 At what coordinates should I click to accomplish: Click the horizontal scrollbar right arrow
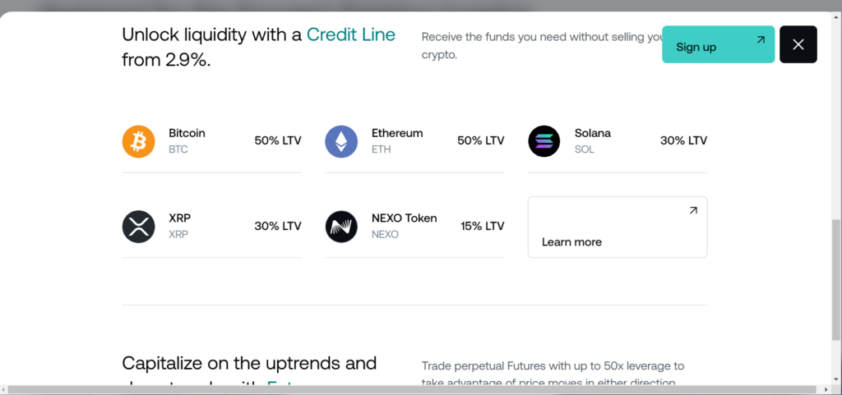826,389
